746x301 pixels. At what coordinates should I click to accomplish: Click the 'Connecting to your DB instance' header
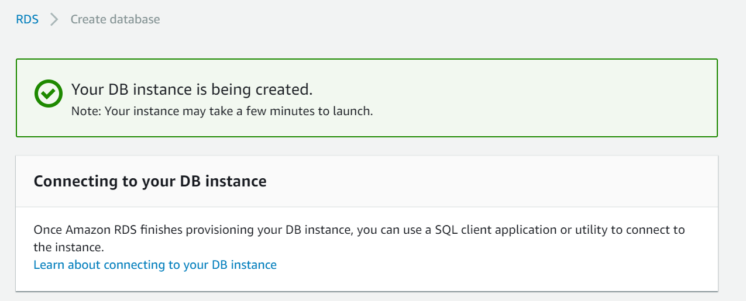point(150,181)
